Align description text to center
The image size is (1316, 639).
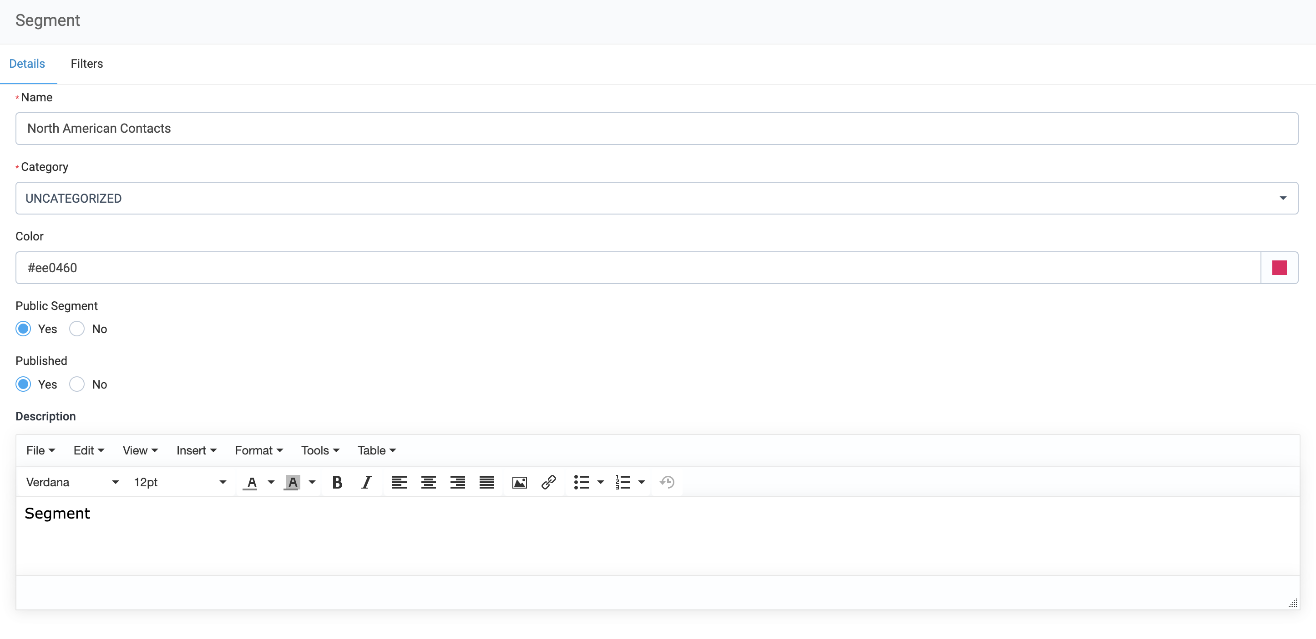(428, 482)
